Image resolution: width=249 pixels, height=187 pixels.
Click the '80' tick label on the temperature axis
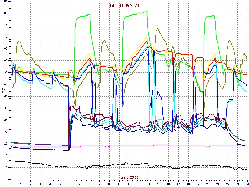(x=5, y=13)
